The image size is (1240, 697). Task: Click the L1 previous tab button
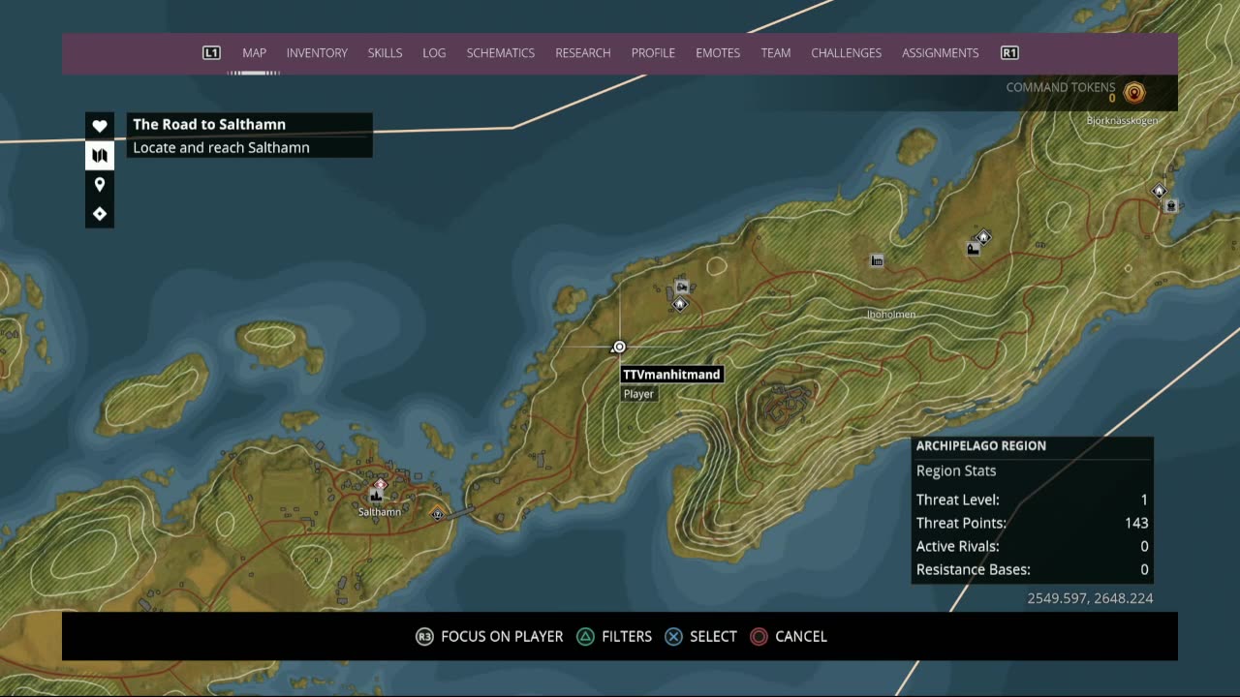coord(211,53)
